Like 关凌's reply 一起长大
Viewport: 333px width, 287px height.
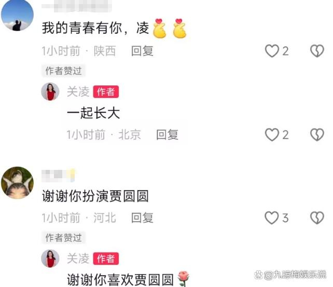coord(272,135)
